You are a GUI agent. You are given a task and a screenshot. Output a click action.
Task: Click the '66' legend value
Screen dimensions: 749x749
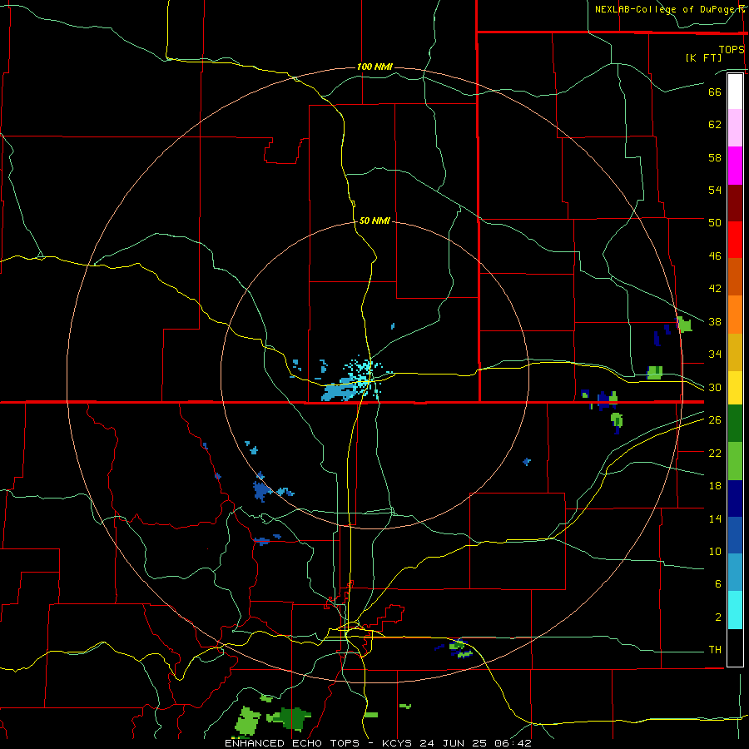pos(715,92)
